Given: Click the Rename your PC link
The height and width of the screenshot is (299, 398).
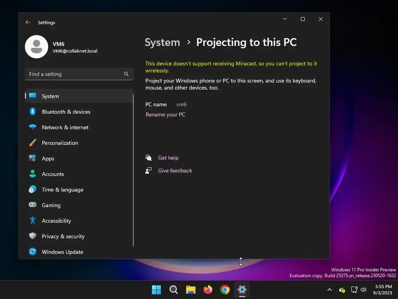Looking at the screenshot, I should click(x=165, y=115).
